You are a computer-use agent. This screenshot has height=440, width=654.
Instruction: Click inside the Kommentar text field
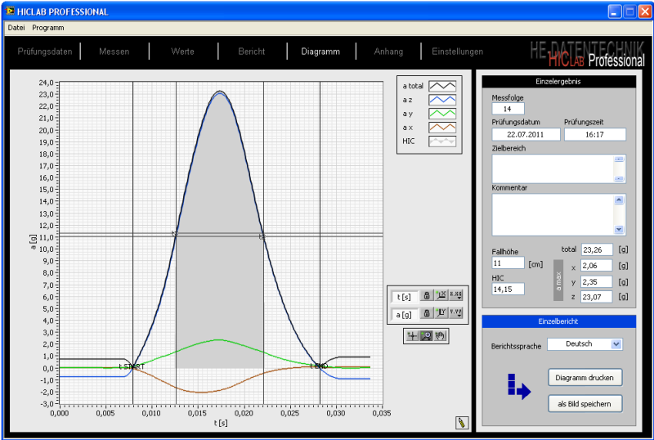point(553,214)
